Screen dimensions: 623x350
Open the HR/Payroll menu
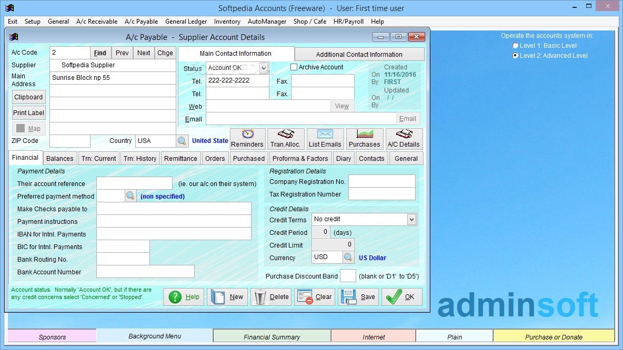[x=348, y=22]
